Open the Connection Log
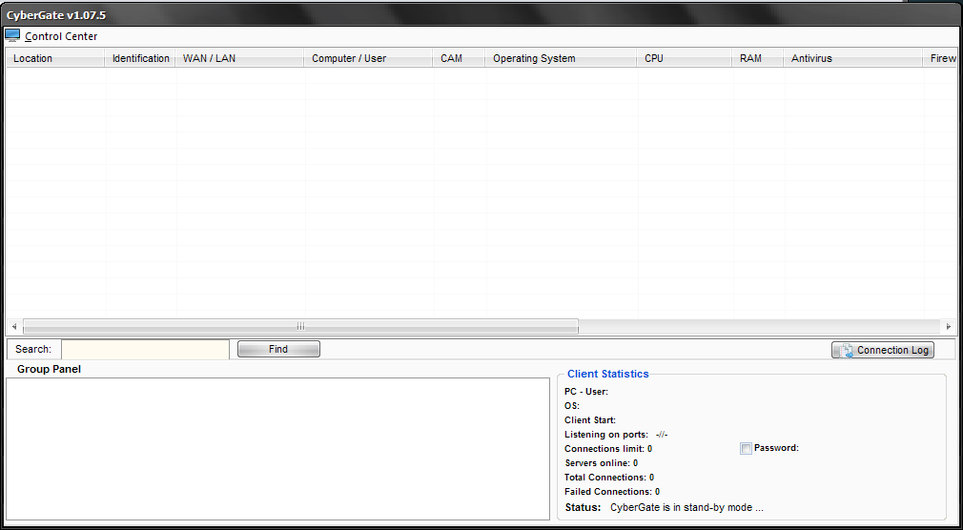This screenshot has height=530, width=963. [883, 350]
